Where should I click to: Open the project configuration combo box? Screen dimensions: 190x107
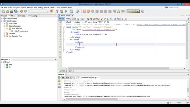pos(39,11)
